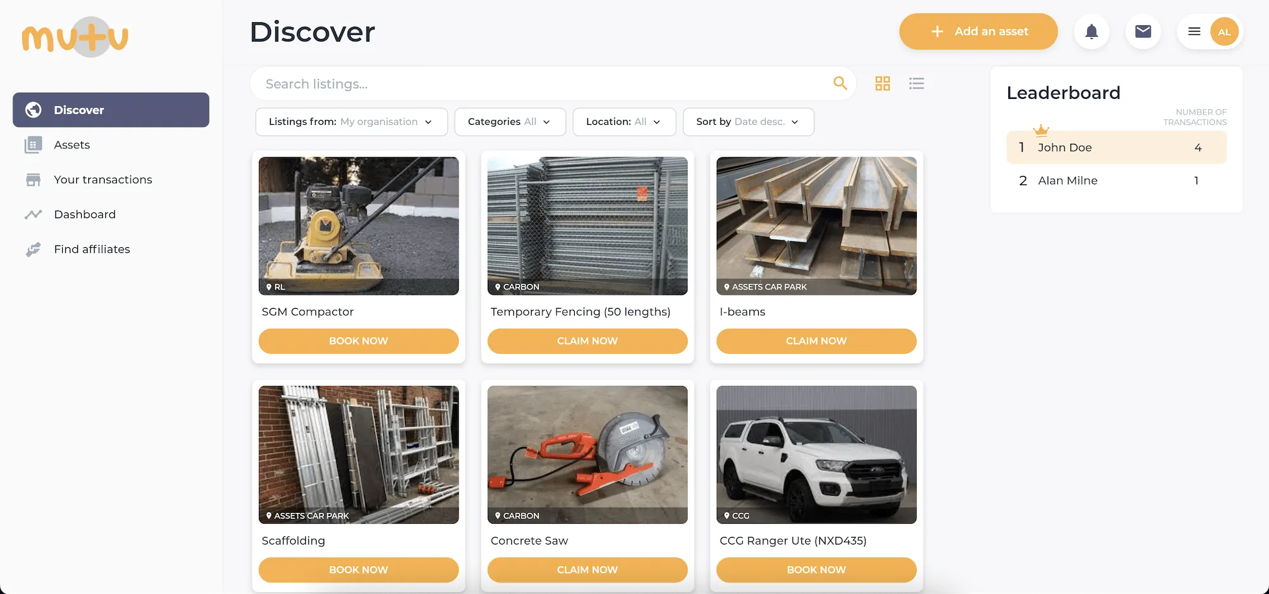The height and width of the screenshot is (594, 1269).
Task: Open the messages envelope icon
Action: tap(1143, 32)
